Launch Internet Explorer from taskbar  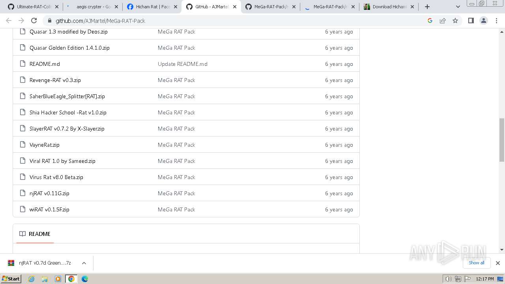(x=32, y=279)
